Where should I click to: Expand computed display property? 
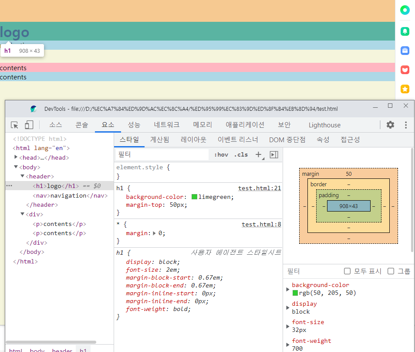pos(288,308)
